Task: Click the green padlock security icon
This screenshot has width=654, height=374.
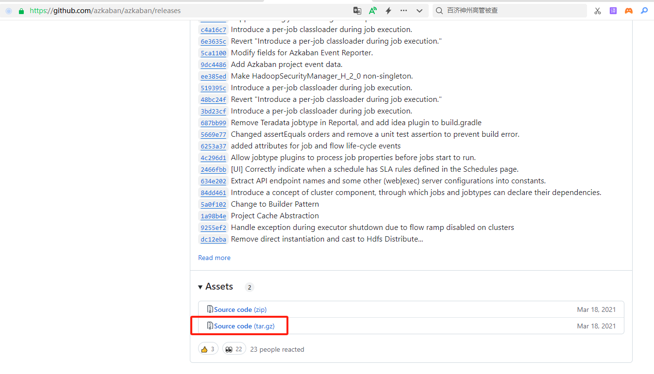Action: [21, 11]
